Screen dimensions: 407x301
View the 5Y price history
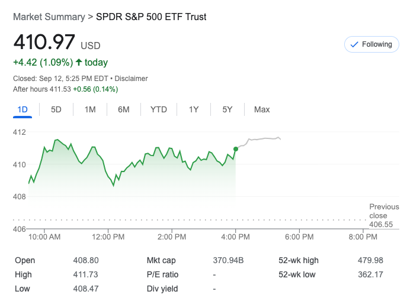coord(227,109)
